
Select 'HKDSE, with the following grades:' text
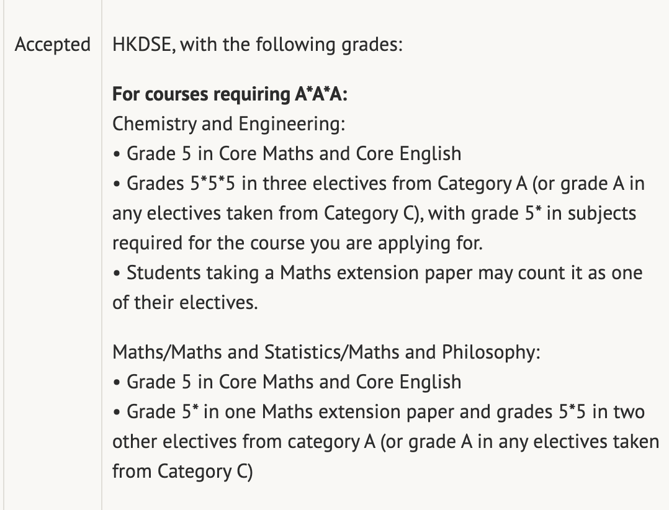(x=258, y=45)
